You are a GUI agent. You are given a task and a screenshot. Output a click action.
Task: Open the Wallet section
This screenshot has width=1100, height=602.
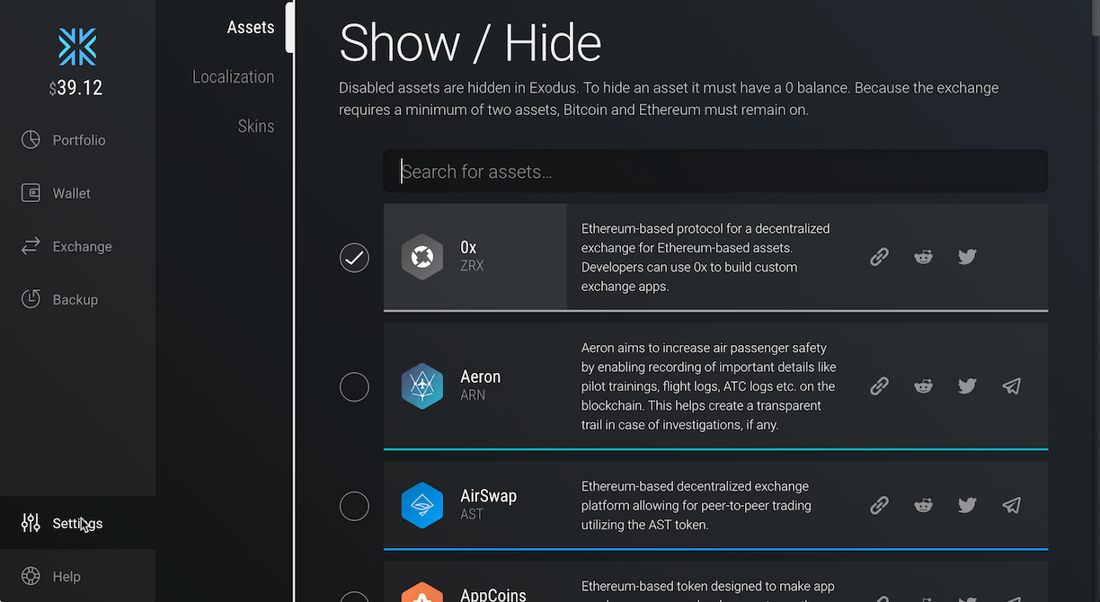(77, 193)
